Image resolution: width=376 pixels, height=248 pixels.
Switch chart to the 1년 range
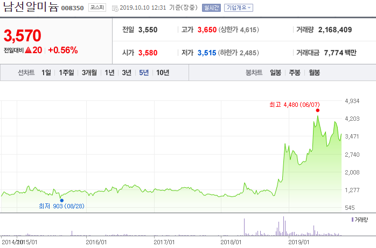click(x=109, y=72)
